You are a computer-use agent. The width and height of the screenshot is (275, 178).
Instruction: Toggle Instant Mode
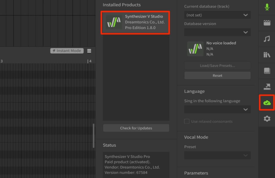(67, 51)
